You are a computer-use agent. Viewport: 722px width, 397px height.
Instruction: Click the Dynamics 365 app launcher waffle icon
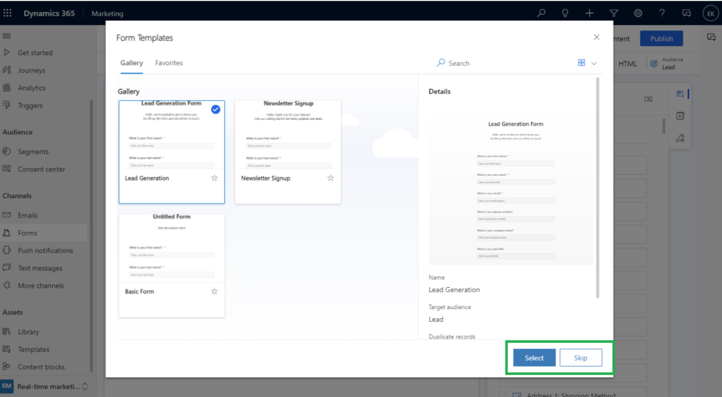point(7,13)
